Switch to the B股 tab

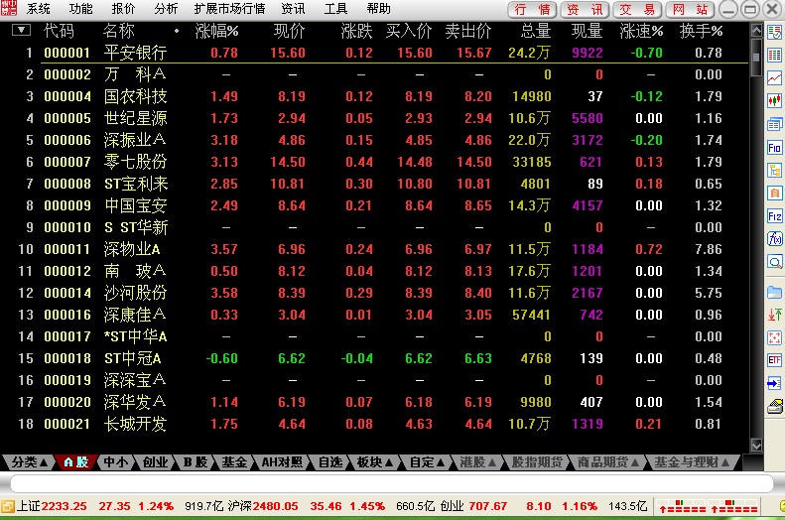click(196, 462)
